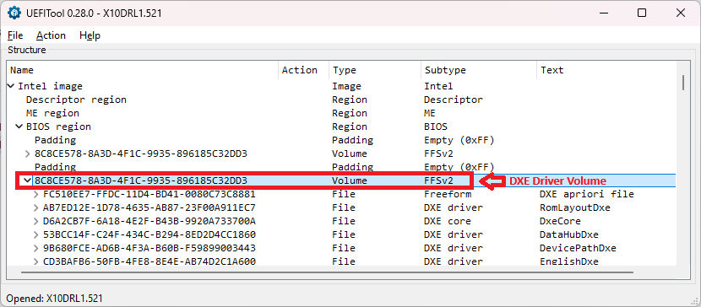This screenshot has height=307, width=701.
Task: Click the 'DXE apriori file' text cell
Action: click(x=586, y=194)
